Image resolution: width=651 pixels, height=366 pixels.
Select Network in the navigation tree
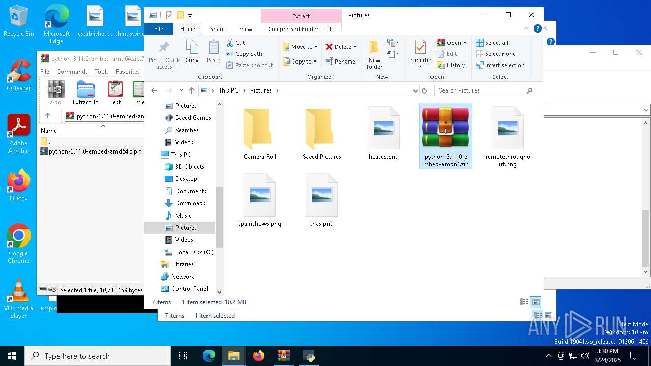(177, 277)
